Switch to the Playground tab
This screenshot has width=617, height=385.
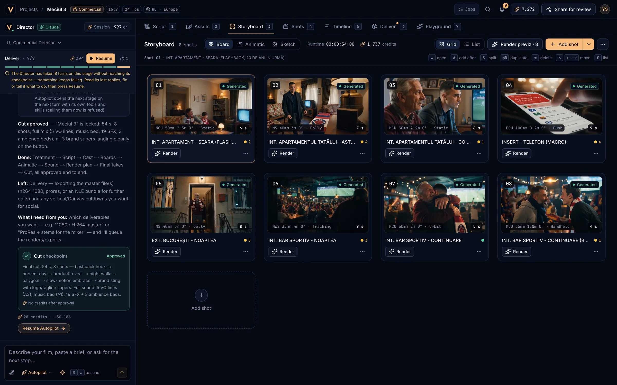[439, 26]
